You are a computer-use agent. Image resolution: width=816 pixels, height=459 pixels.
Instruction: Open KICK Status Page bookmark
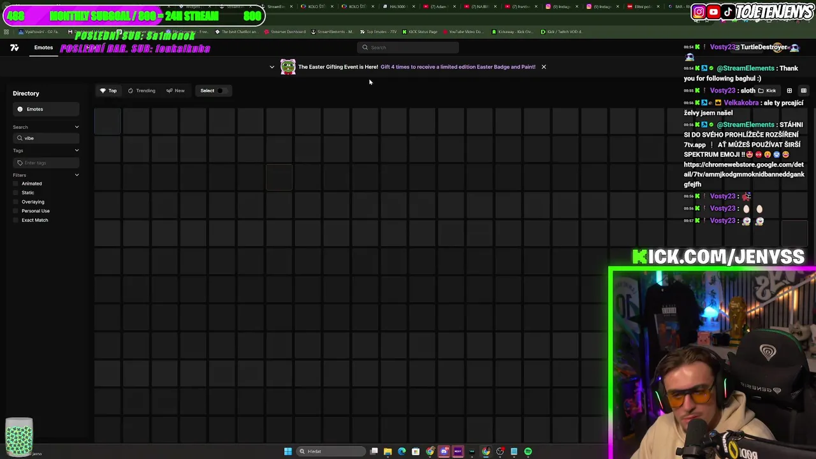point(419,32)
